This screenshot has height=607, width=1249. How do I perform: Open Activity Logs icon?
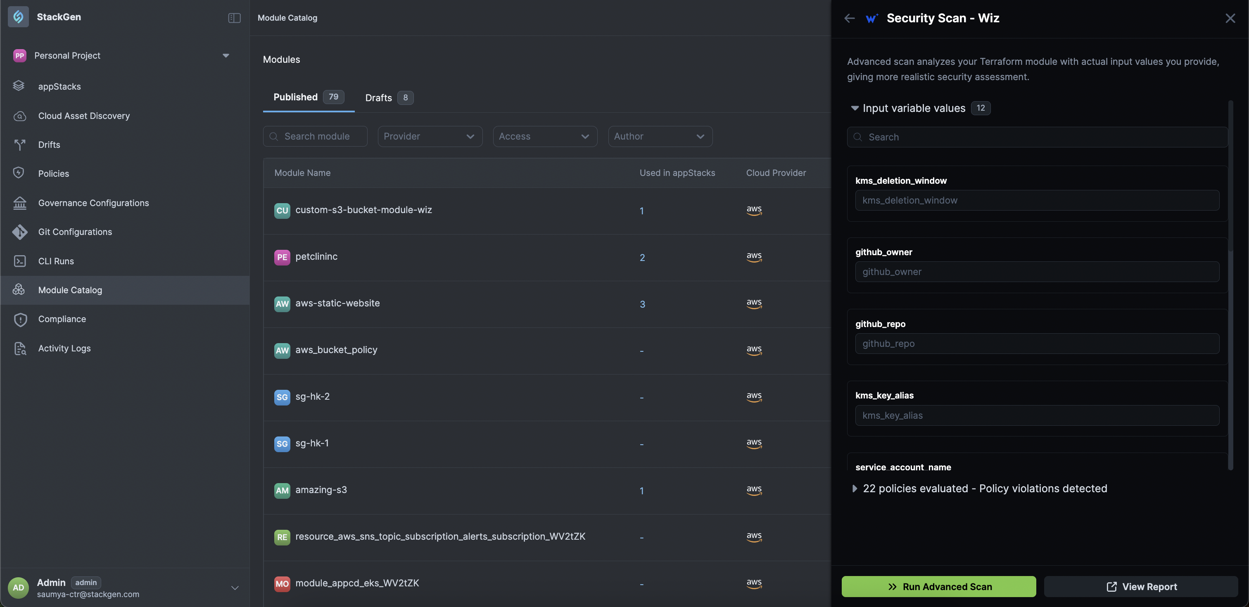click(19, 348)
